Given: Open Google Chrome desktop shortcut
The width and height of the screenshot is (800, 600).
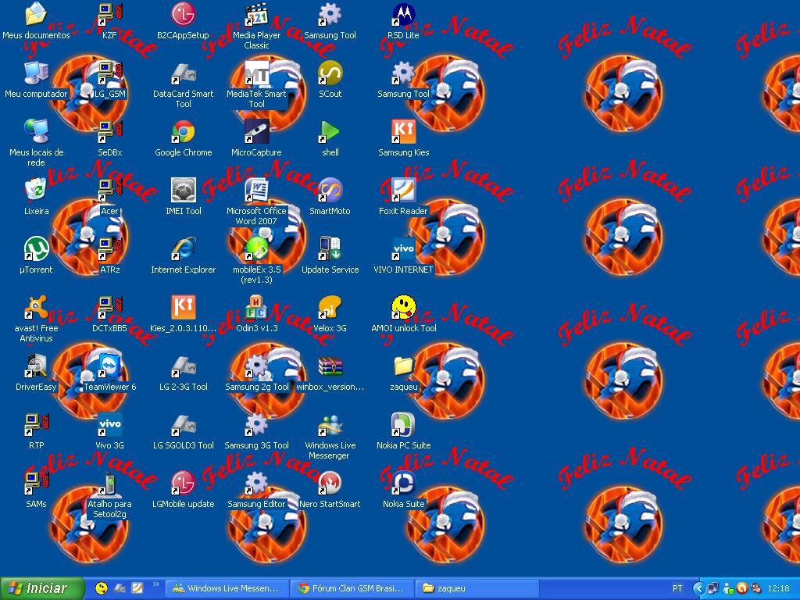Looking at the screenshot, I should pyautogui.click(x=183, y=133).
